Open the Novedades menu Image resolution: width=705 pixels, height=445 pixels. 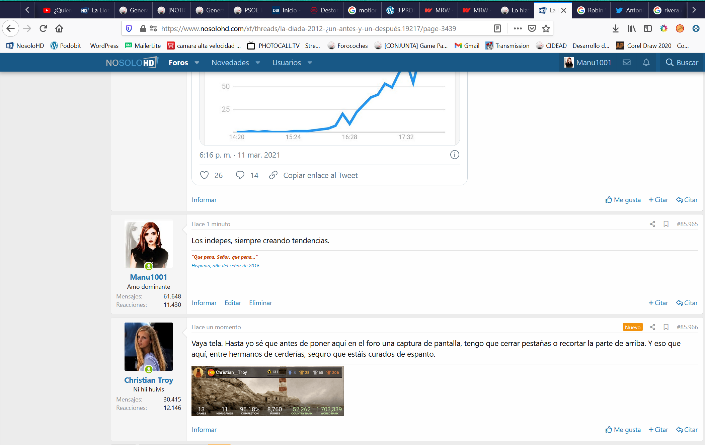[230, 63]
